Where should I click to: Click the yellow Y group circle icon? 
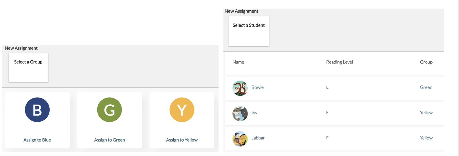click(x=182, y=110)
